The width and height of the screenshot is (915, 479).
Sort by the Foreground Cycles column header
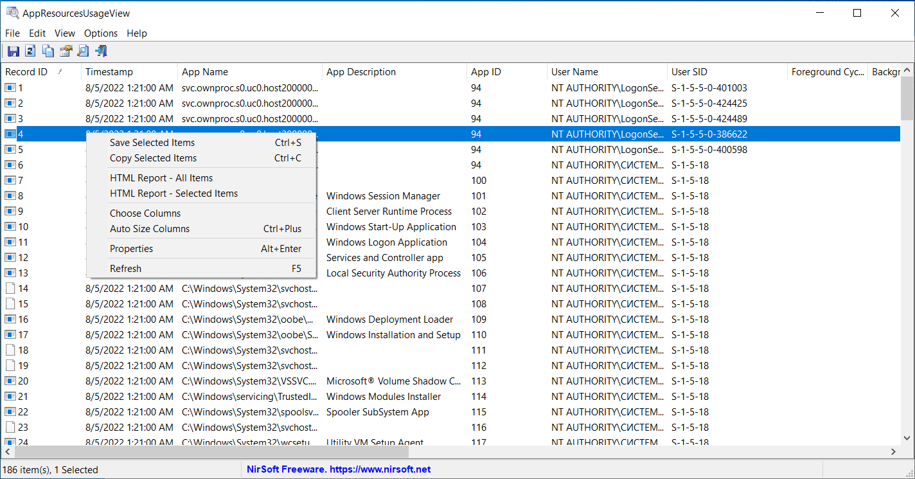(x=828, y=72)
